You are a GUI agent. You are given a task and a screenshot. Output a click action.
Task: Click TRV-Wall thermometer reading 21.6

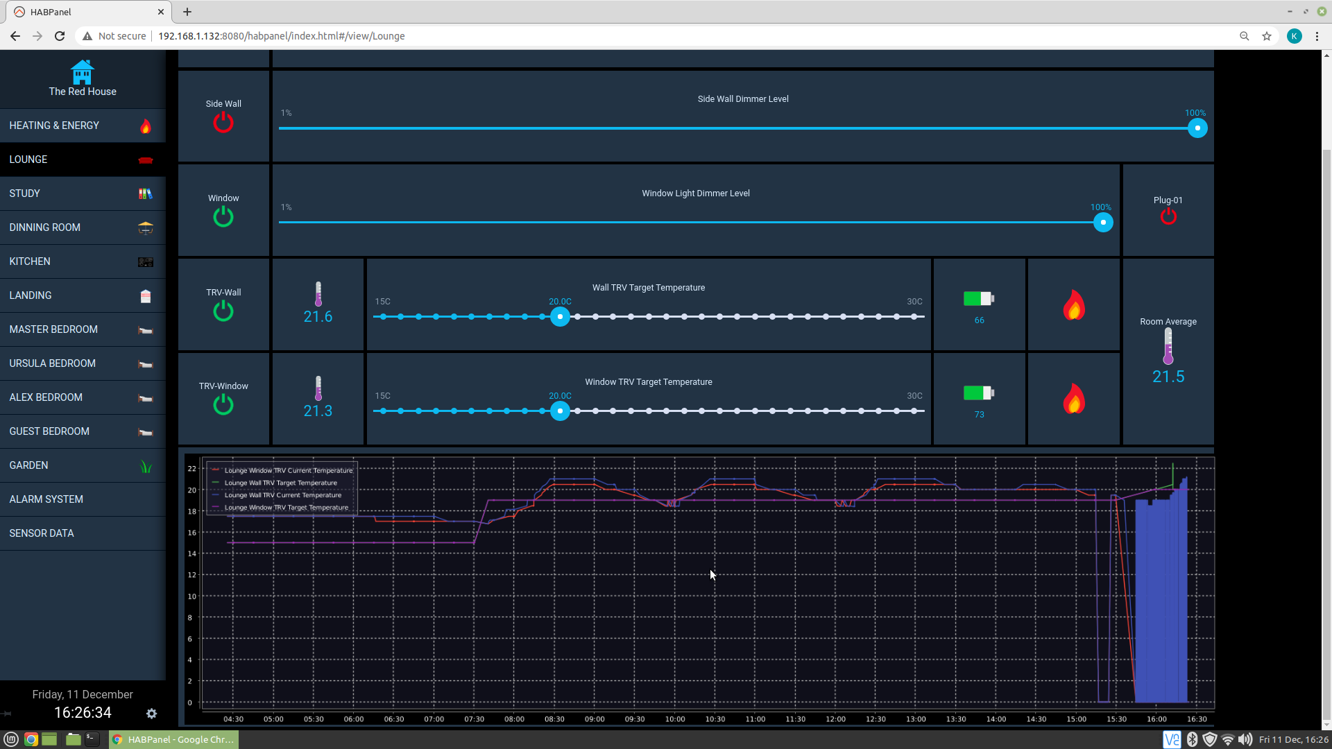click(318, 316)
